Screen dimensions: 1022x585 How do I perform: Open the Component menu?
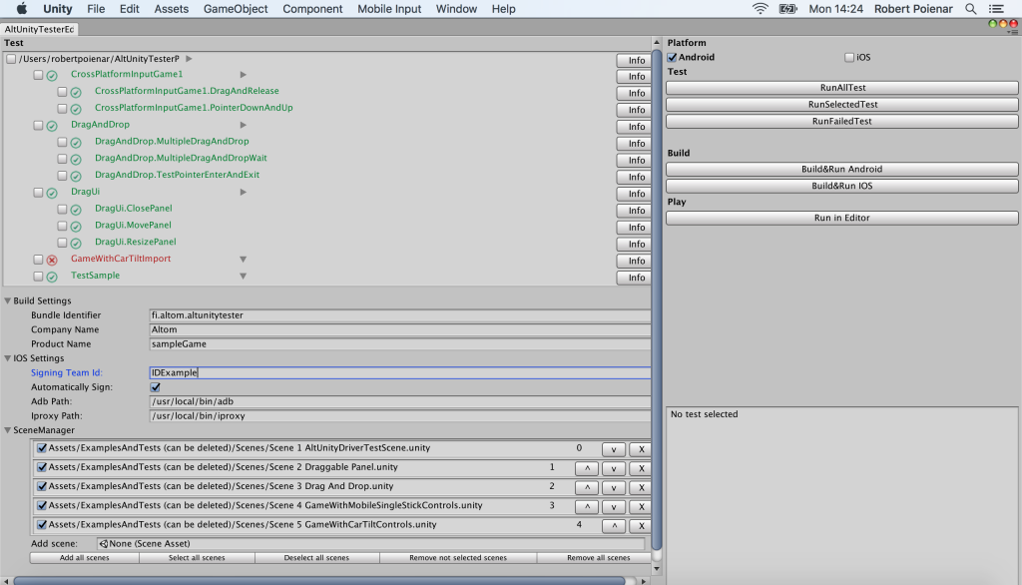(312, 8)
